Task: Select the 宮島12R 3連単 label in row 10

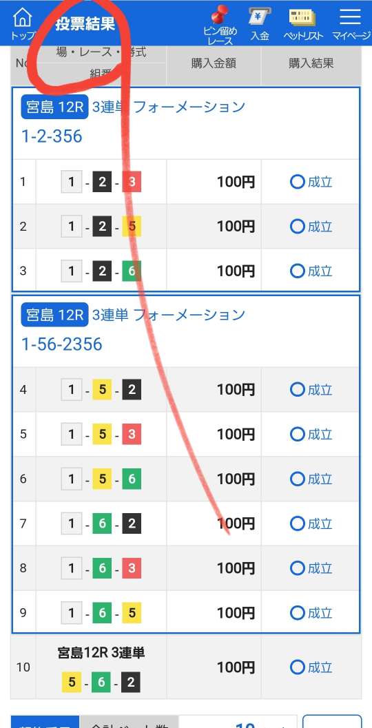Action: point(101,653)
